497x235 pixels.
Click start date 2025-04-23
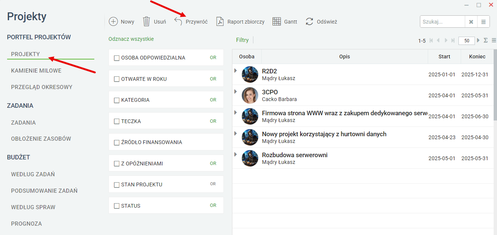point(442,137)
